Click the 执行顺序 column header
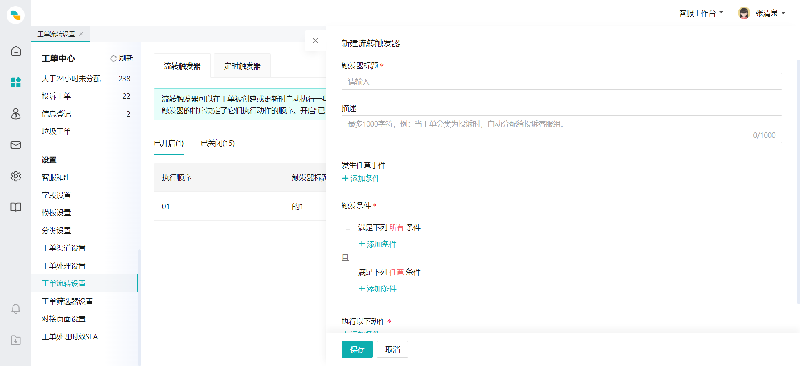Viewport: 800px width, 366px height. pyautogui.click(x=177, y=178)
